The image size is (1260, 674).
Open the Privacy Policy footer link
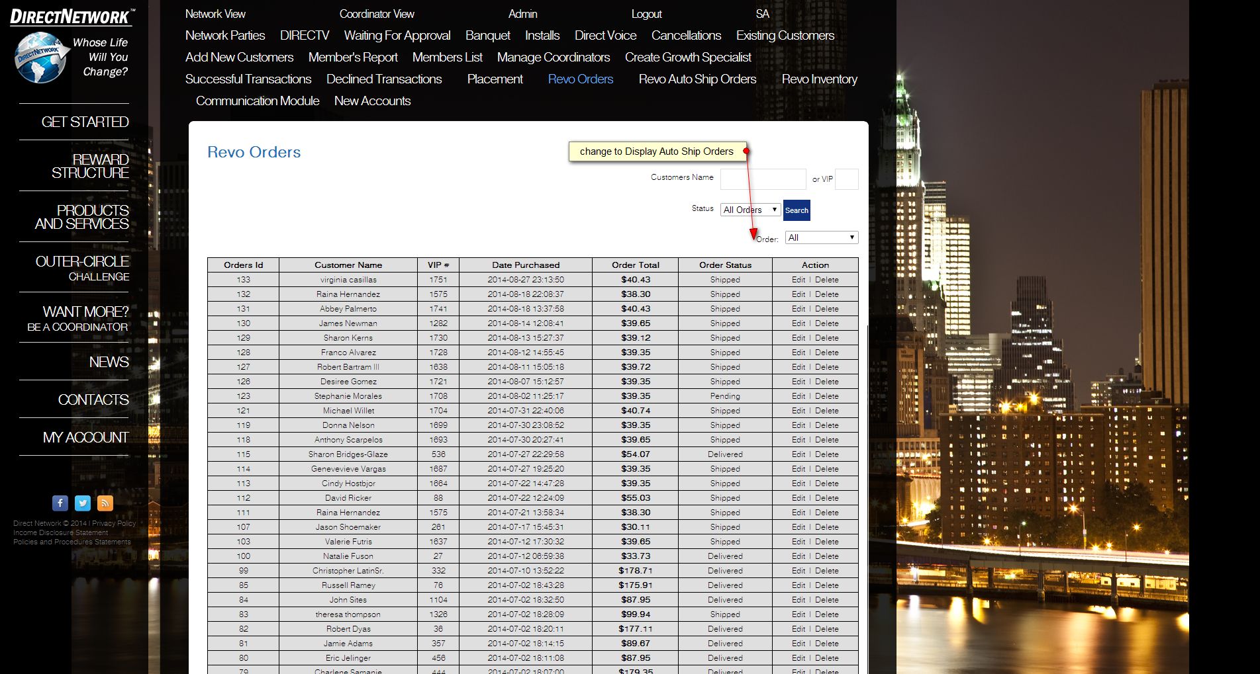[114, 523]
